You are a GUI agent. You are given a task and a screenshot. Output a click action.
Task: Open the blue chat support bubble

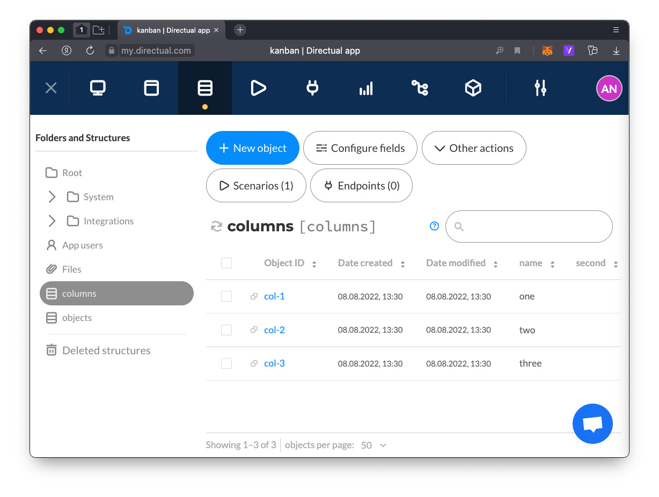pos(592,423)
